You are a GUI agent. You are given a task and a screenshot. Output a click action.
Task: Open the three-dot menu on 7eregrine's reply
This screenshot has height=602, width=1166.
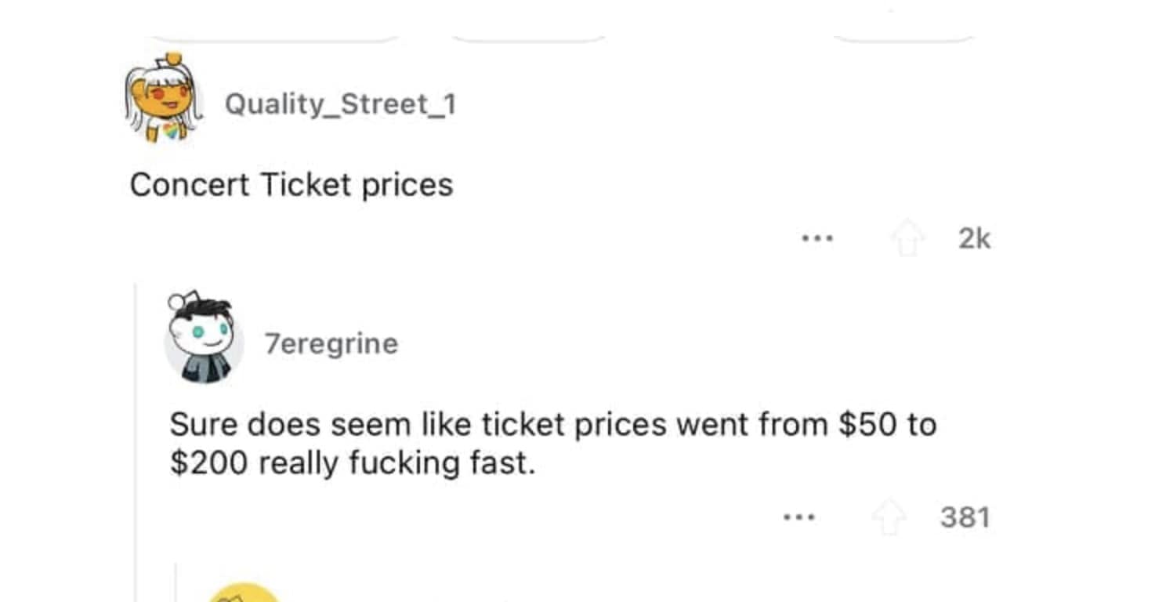[799, 517]
